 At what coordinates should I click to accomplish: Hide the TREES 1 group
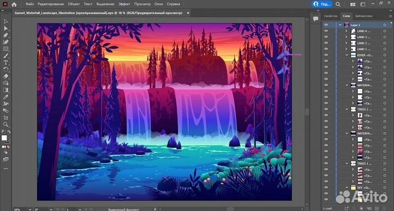point(326,164)
